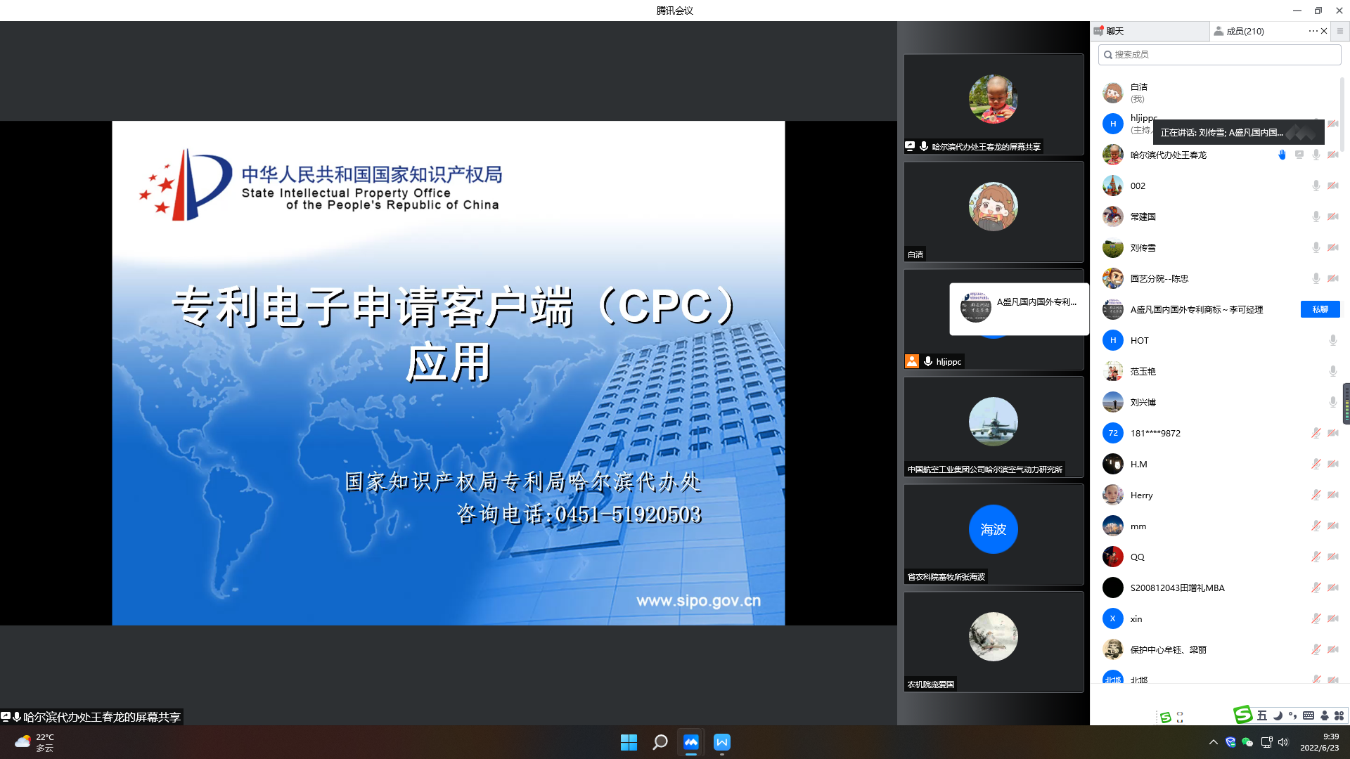Open the panel list menu hamburger icon
This screenshot has width=1350, height=759.
(1340, 31)
